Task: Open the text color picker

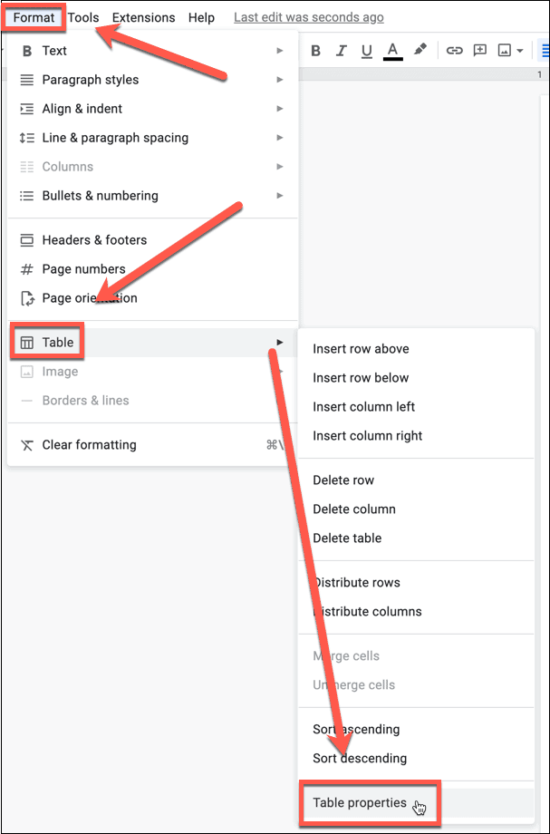Action: coord(392,51)
